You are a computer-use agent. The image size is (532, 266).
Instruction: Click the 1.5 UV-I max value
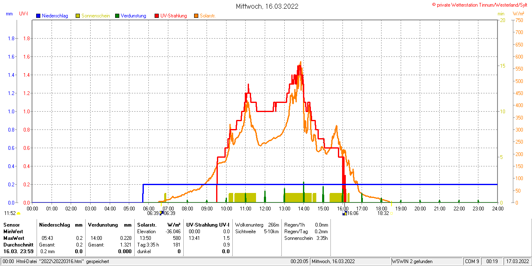click(x=226, y=238)
